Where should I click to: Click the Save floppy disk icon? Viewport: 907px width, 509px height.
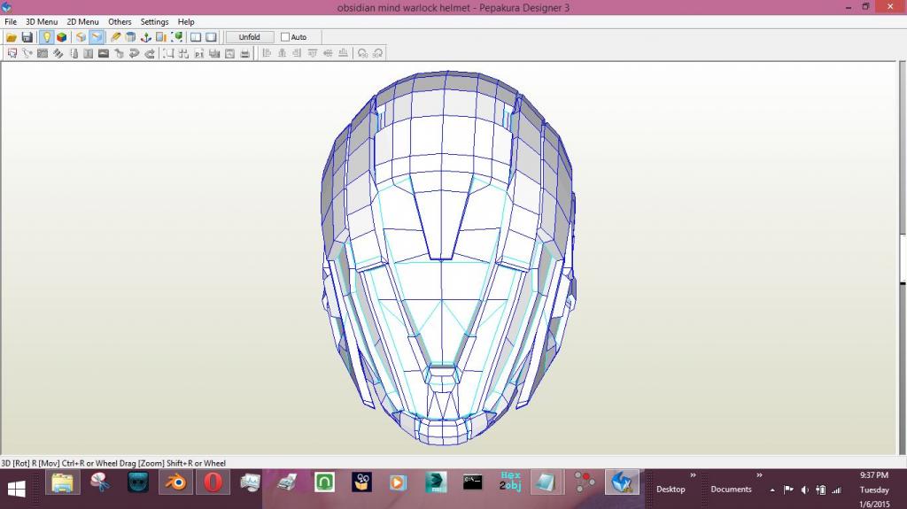pos(27,37)
